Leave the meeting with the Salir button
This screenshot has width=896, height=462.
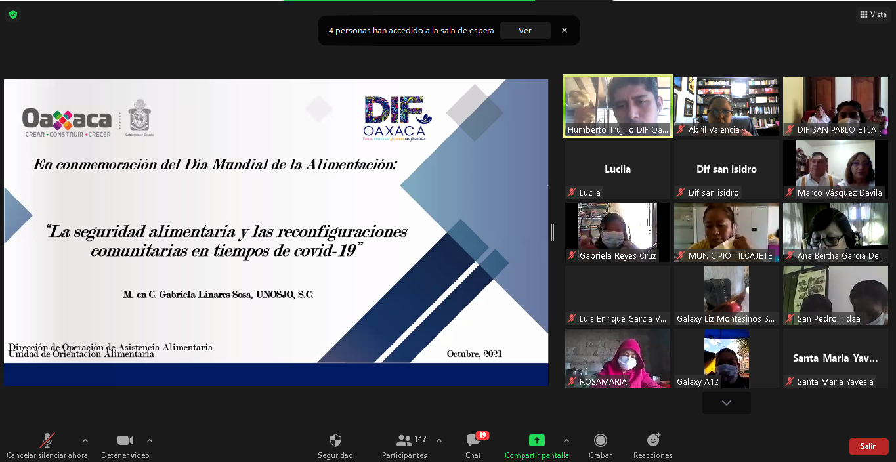(x=868, y=446)
